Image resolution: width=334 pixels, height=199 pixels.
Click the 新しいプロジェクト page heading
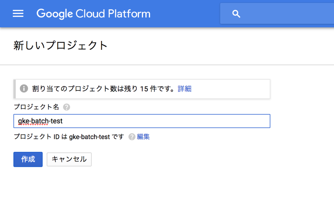[x=60, y=46]
